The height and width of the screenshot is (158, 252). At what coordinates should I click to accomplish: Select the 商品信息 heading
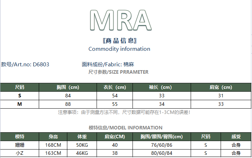pyautogui.click(x=120, y=41)
